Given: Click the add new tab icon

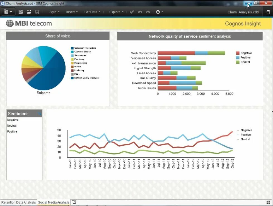Looking at the screenshot, I should click(74, 202).
